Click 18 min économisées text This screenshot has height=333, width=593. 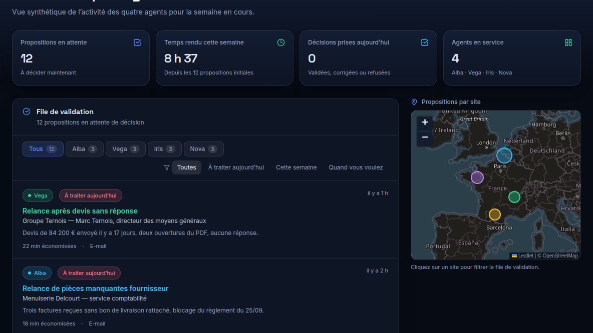[x=49, y=323]
